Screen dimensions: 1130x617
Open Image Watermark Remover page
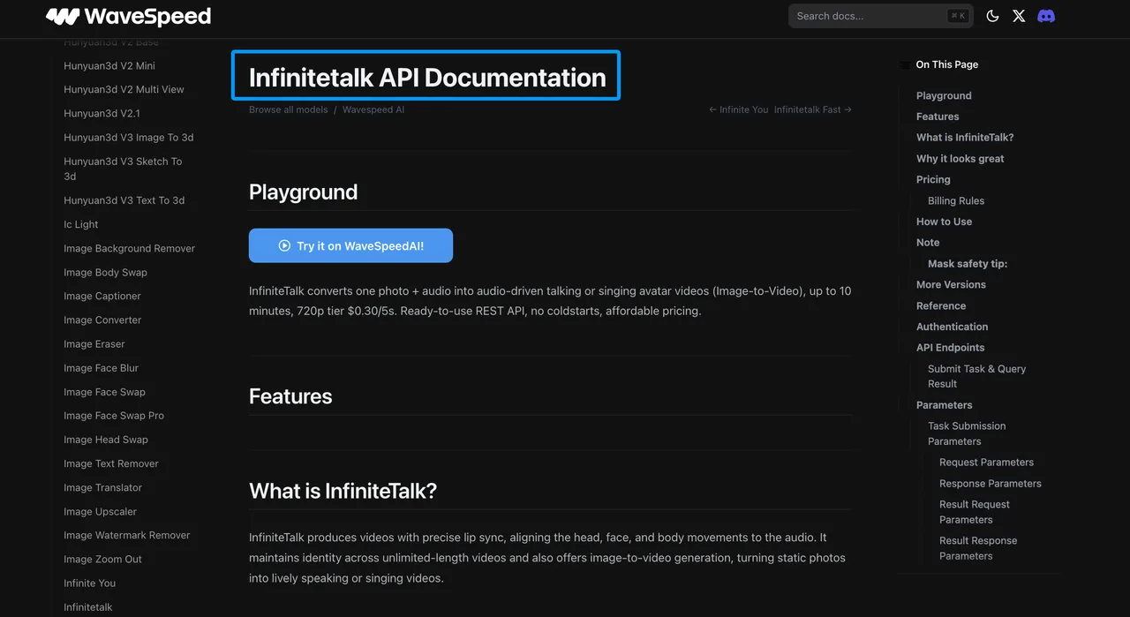pyautogui.click(x=127, y=535)
